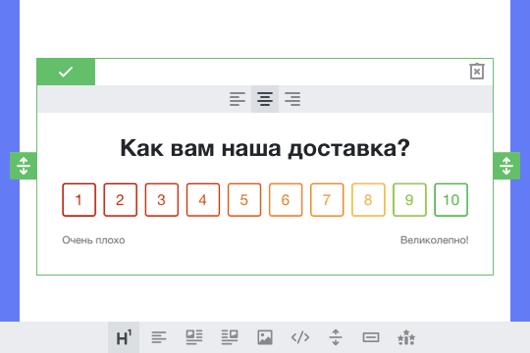Select the H1 heading block tool
The height and width of the screenshot is (353, 530).
coord(124,337)
